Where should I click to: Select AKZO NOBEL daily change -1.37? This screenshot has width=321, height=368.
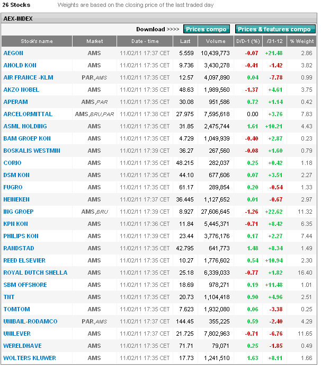pyautogui.click(x=252, y=90)
